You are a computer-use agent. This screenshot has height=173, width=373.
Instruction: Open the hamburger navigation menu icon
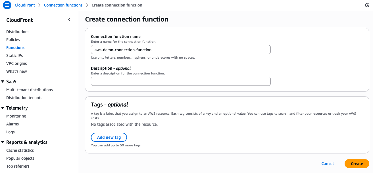[x=7, y=5]
